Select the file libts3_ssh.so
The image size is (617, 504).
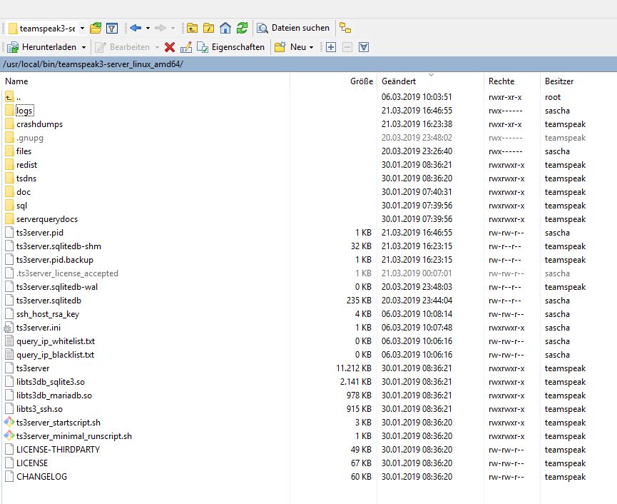coord(39,409)
